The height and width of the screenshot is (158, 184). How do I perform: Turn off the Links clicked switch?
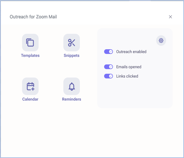pos(109,76)
